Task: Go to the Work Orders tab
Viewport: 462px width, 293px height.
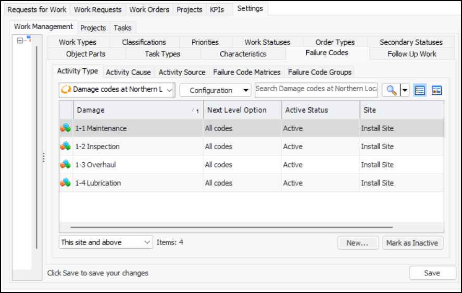Action: click(x=149, y=9)
